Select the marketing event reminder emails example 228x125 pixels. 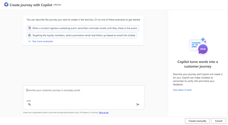[85, 28]
